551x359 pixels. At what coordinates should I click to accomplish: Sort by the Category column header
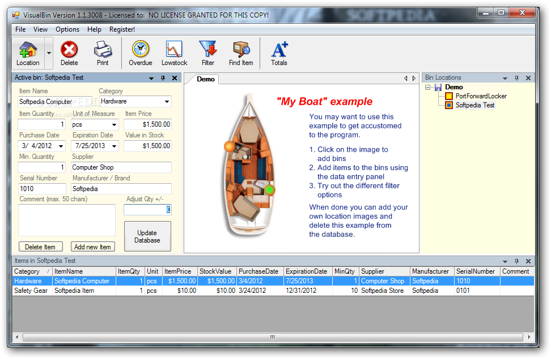point(32,271)
